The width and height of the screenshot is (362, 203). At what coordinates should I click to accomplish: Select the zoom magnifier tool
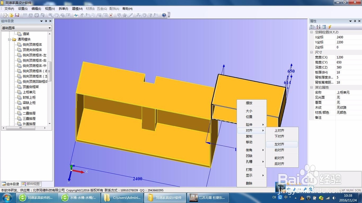point(51,15)
